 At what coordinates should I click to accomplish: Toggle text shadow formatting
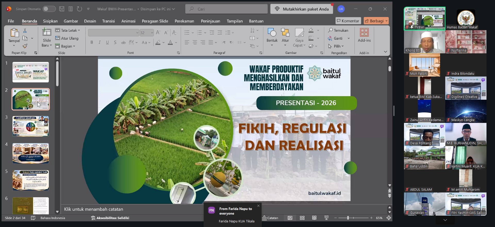click(x=115, y=42)
